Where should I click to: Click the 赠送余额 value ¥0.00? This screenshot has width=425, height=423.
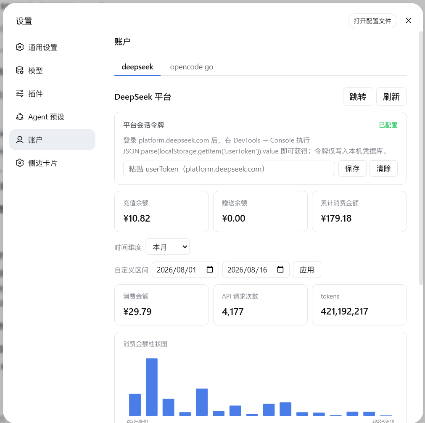coord(233,218)
